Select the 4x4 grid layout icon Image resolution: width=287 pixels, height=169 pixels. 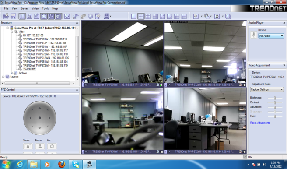click(155, 16)
